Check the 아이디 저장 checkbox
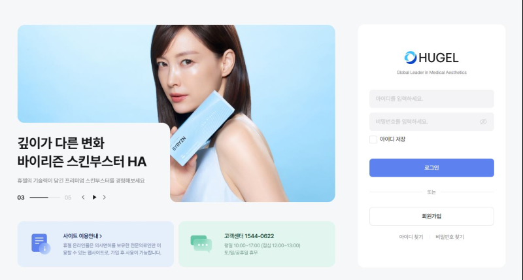The height and width of the screenshot is (280, 523). click(373, 139)
